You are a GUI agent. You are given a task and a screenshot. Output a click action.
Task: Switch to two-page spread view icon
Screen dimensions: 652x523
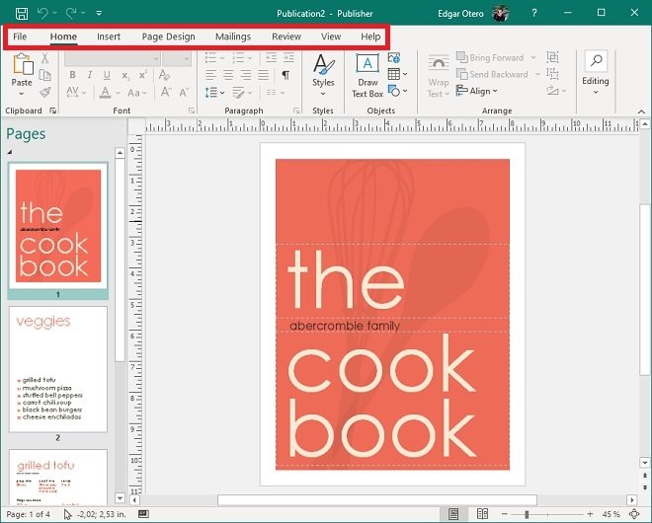[x=482, y=514]
